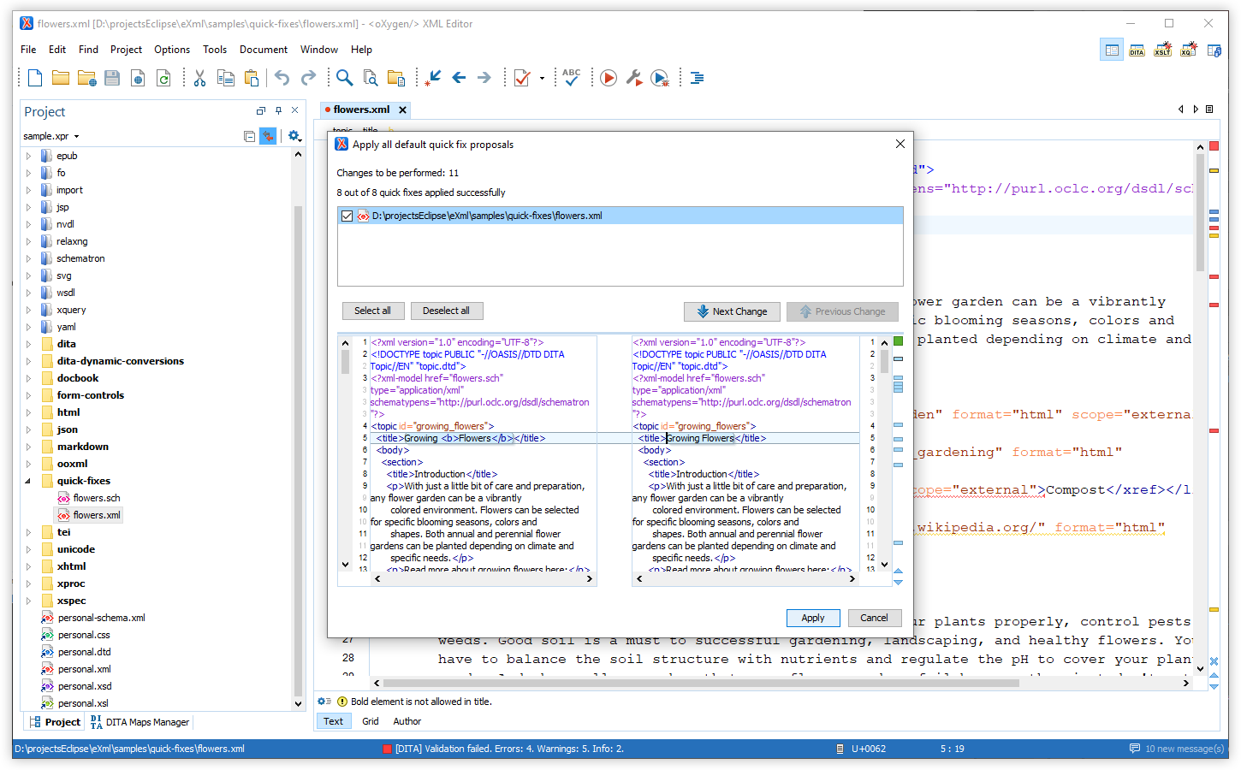Click left diff pane horizontal scrollbar
This screenshot has width=1241, height=770.
[483, 579]
